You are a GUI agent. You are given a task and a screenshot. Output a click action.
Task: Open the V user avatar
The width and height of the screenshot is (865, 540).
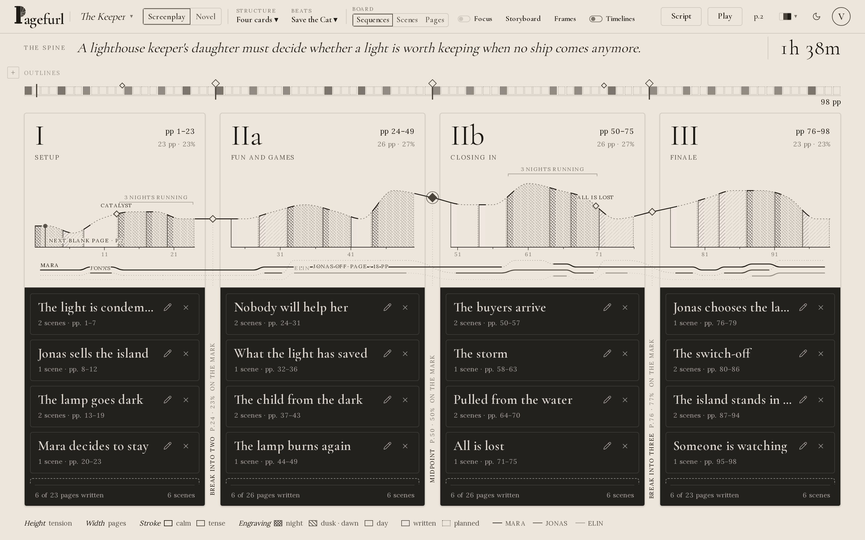point(841,16)
